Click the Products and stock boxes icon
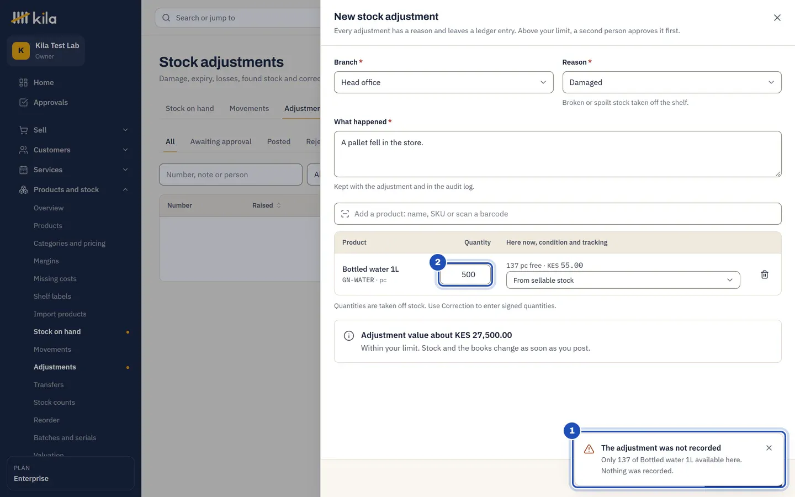795x497 pixels. pyautogui.click(x=23, y=190)
